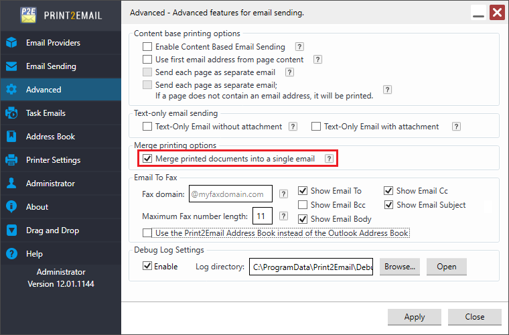Click the Apply button
Image resolution: width=509 pixels, height=335 pixels.
tap(415, 317)
